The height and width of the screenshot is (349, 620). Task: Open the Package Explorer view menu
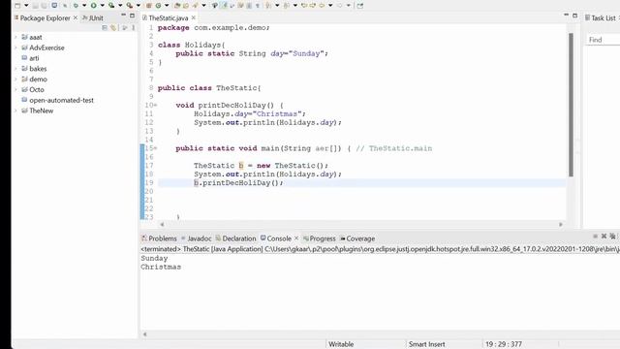(134, 28)
